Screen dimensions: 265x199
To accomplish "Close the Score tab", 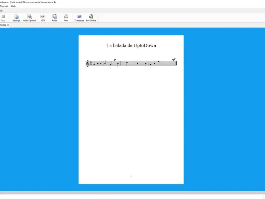I will click(x=8, y=25).
